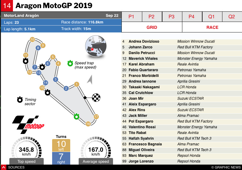Select turn 10 marker on circuit map

point(32,39)
